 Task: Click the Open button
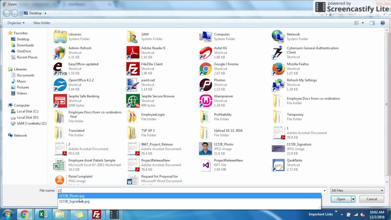tap(341, 199)
